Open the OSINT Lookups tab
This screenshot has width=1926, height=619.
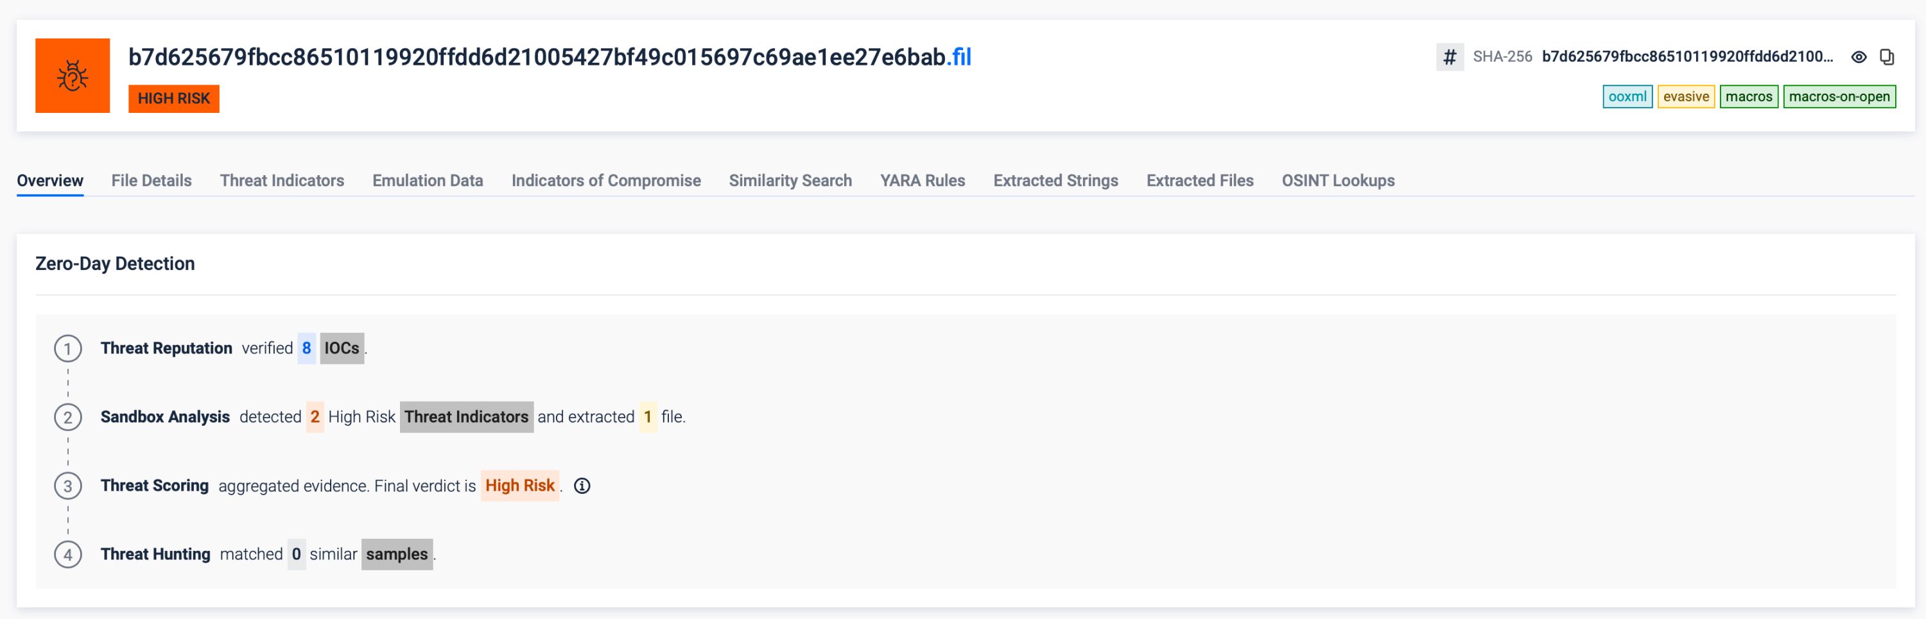[1337, 181]
